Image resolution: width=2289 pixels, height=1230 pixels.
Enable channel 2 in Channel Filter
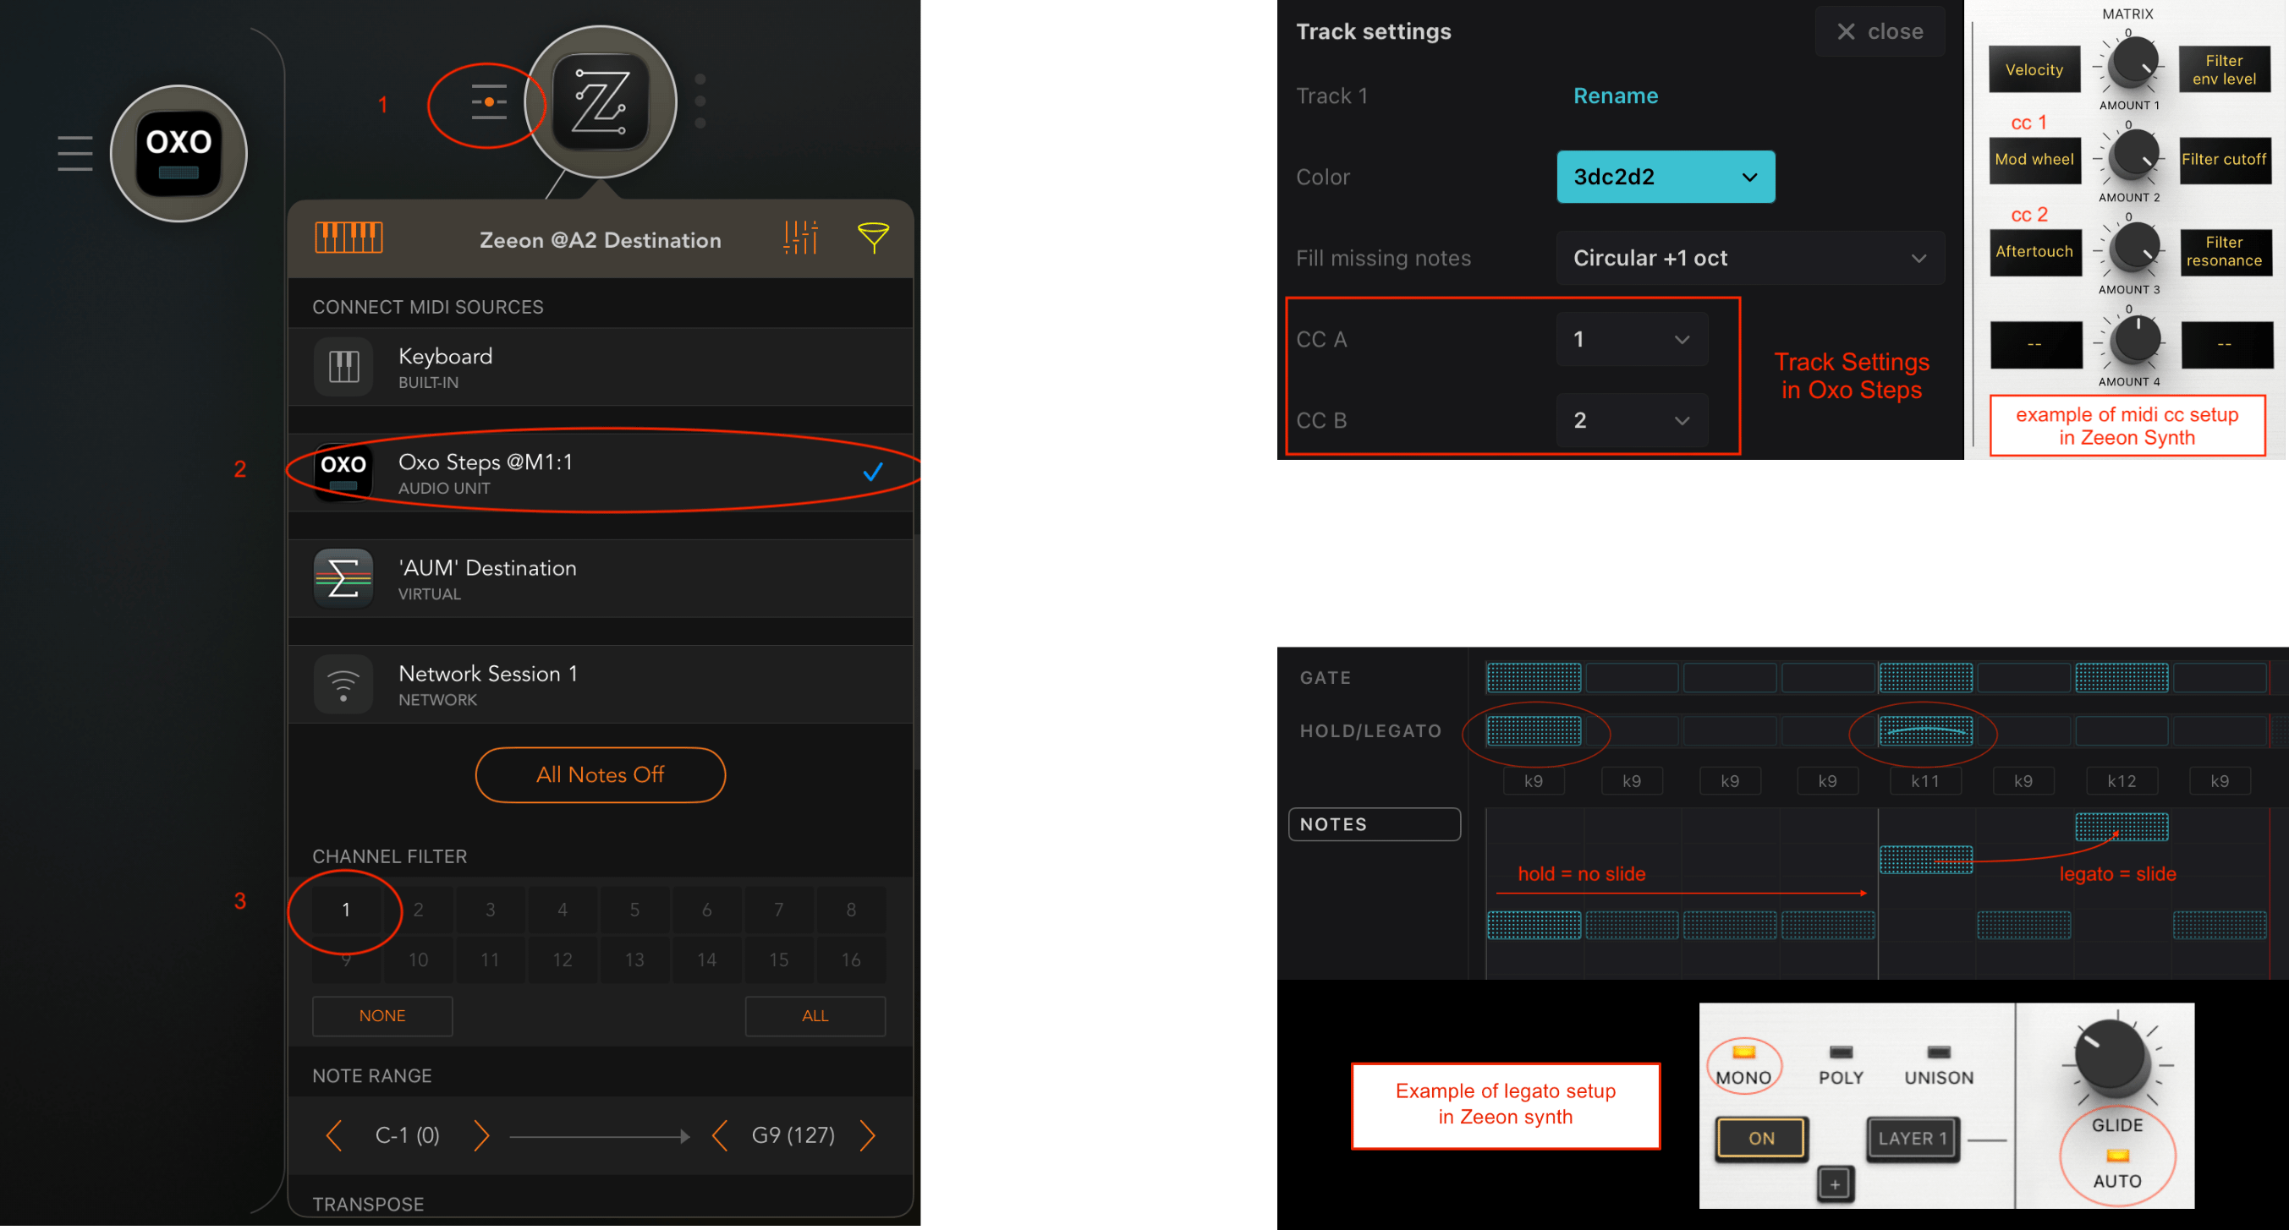coord(419,910)
